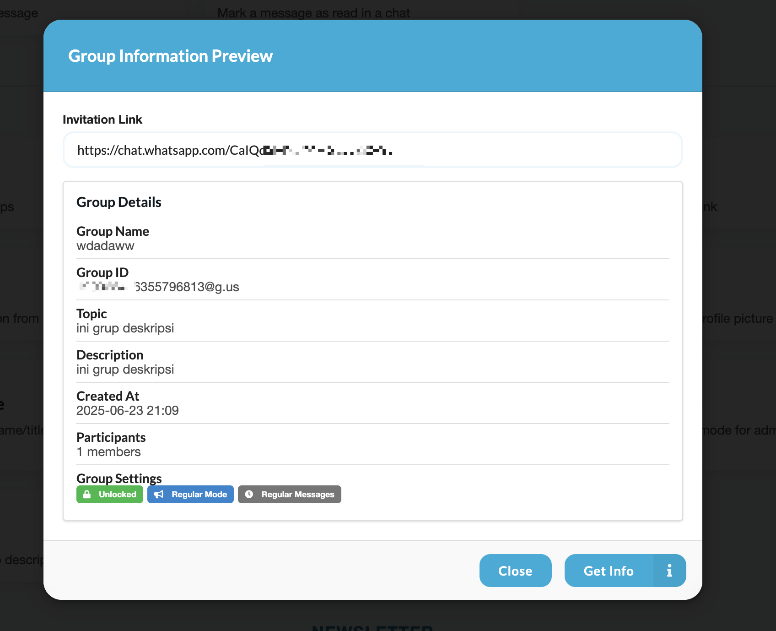Select the 'Regular Messages' badge text
Image resolution: width=776 pixels, height=631 pixels.
[x=297, y=495]
